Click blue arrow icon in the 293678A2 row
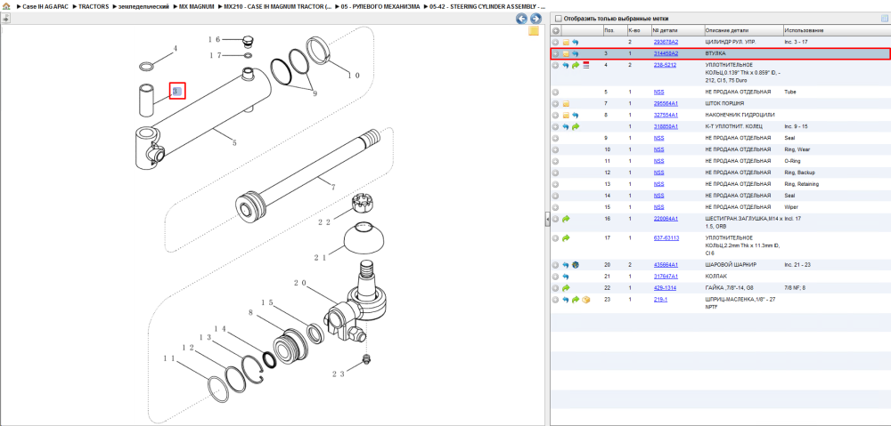The image size is (891, 426). click(575, 42)
